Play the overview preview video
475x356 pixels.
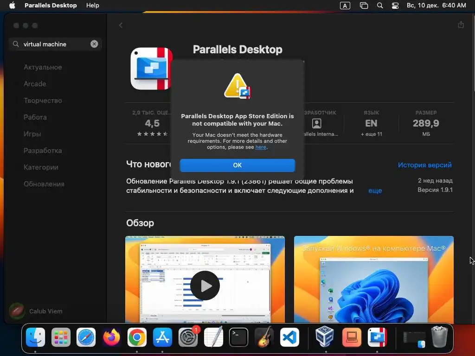205,286
